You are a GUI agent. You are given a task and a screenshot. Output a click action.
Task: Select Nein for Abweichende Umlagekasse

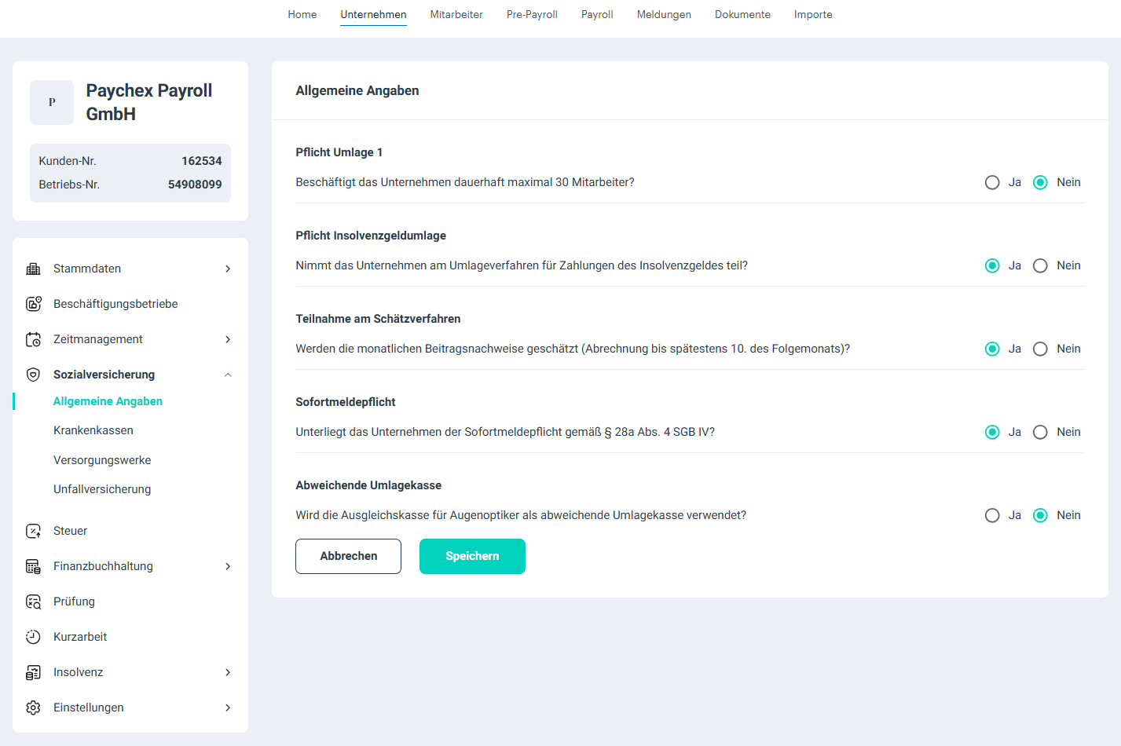tap(1040, 515)
